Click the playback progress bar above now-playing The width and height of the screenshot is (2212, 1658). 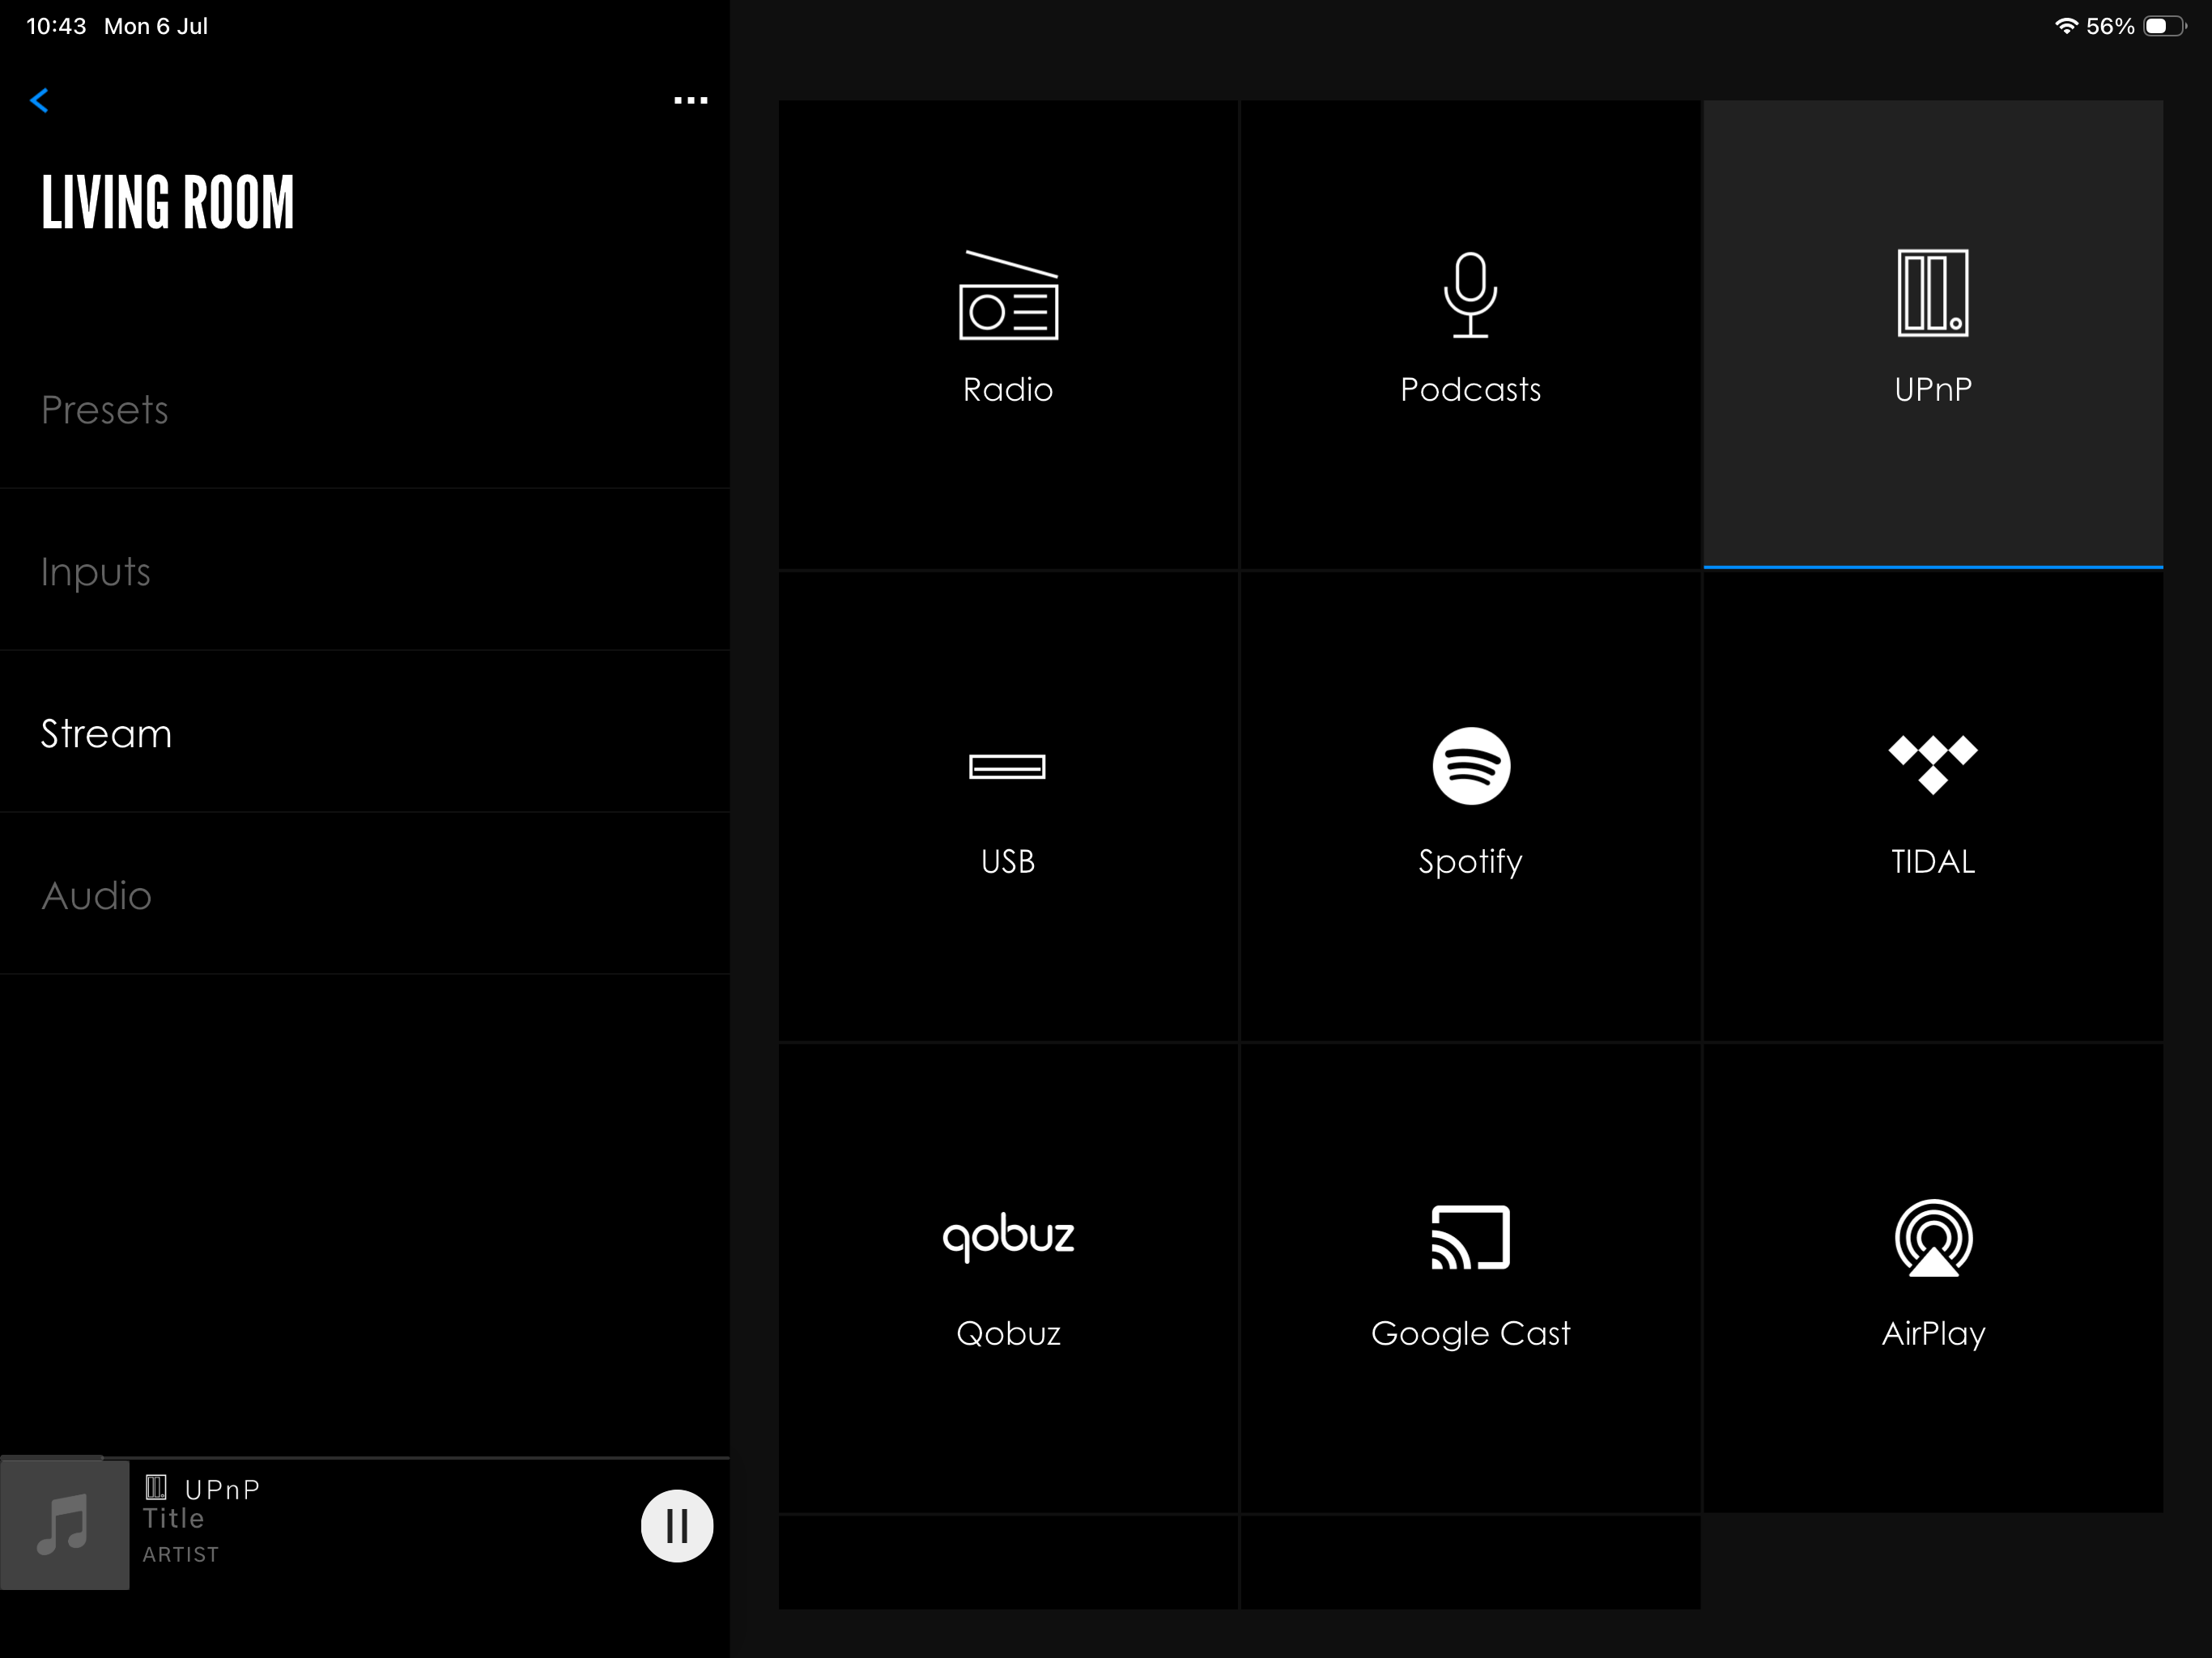click(x=365, y=1458)
